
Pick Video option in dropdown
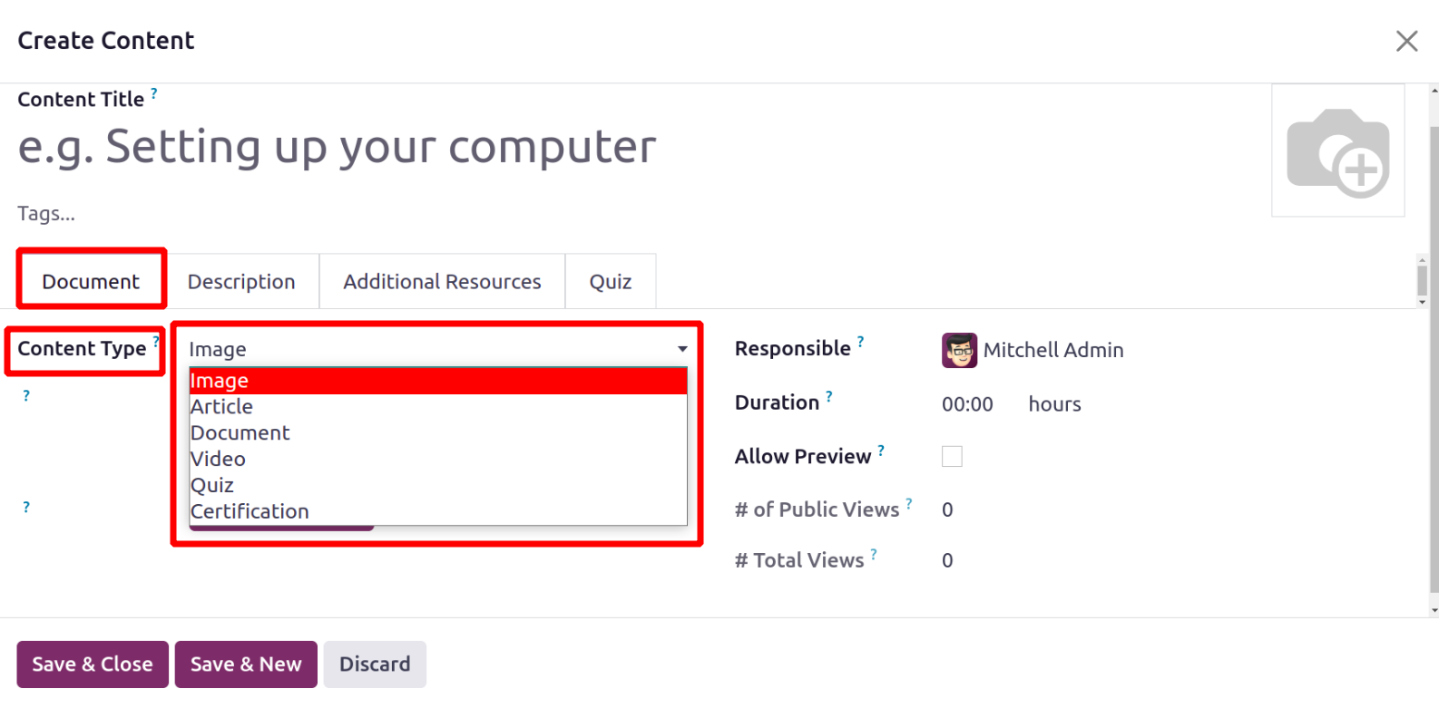[x=219, y=460]
